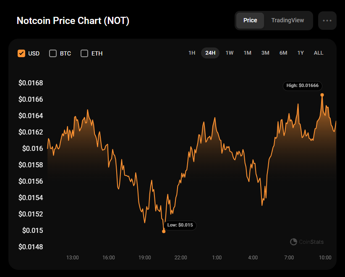Switch to the TradingView tab

(287, 20)
